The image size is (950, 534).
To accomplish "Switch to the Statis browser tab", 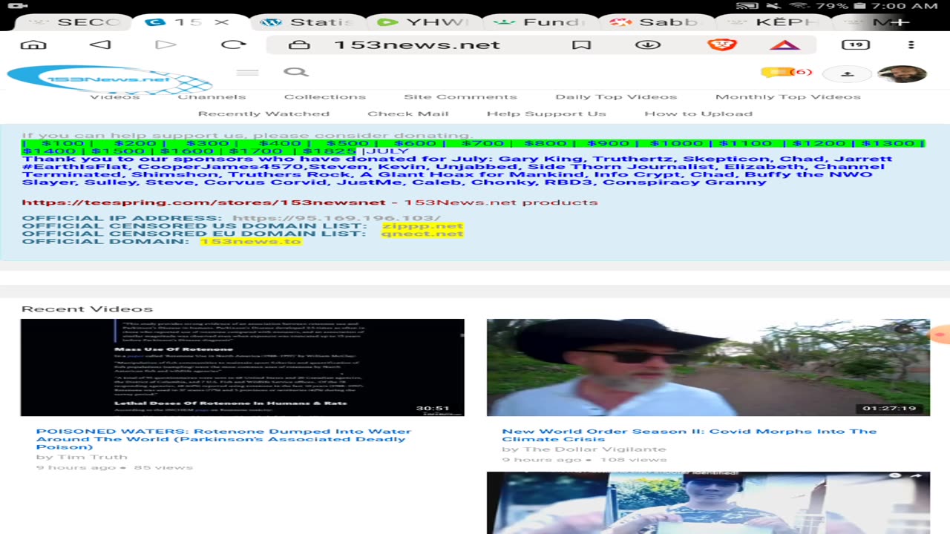I will 308,22.
